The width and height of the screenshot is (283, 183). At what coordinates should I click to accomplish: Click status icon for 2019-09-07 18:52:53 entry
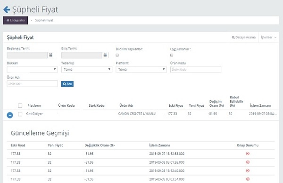(x=248, y=153)
